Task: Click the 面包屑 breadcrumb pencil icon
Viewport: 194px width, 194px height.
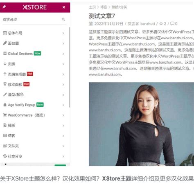Action: (x=5, y=43)
